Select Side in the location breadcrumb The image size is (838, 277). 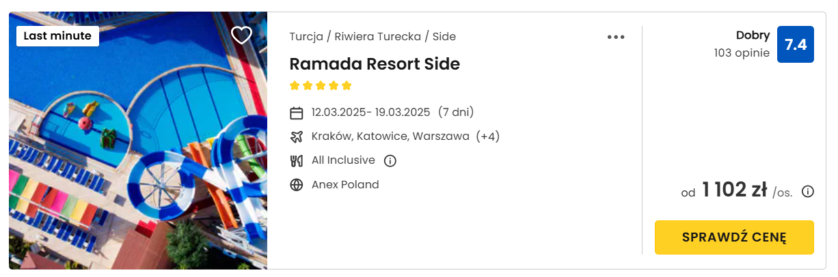[x=444, y=37]
